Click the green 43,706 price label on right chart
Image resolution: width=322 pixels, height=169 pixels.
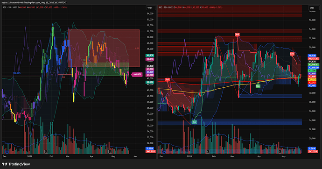(x=312, y=70)
